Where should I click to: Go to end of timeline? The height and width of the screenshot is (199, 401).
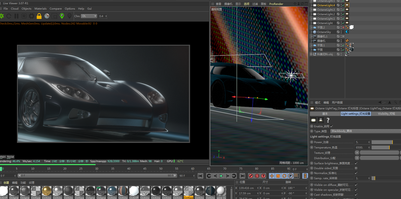point(242,176)
